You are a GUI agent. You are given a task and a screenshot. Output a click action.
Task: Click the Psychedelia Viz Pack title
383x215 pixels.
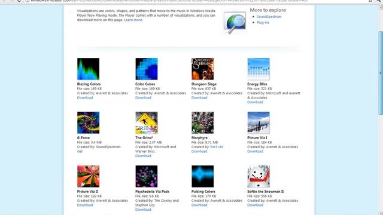(x=152, y=191)
